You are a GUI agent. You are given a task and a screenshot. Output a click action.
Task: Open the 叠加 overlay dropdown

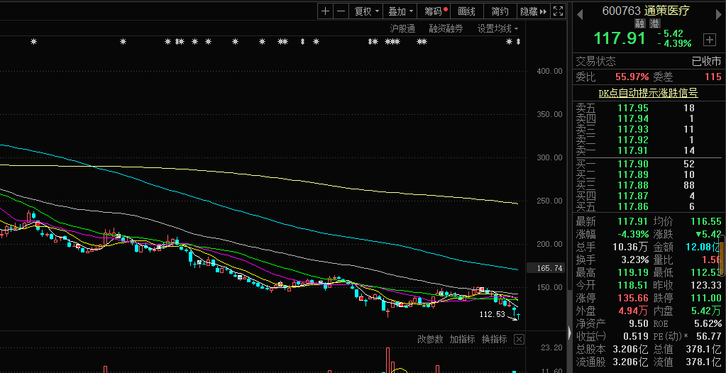click(x=400, y=11)
